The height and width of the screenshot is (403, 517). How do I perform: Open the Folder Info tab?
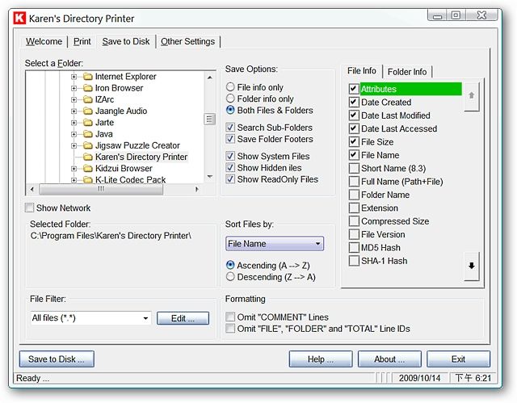(407, 72)
